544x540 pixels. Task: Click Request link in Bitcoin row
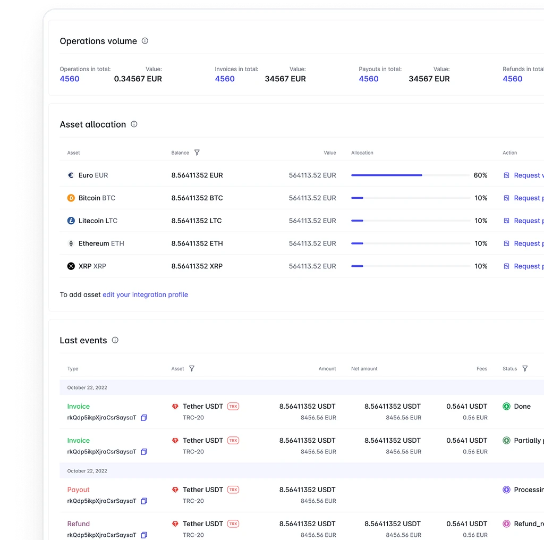[529, 198]
